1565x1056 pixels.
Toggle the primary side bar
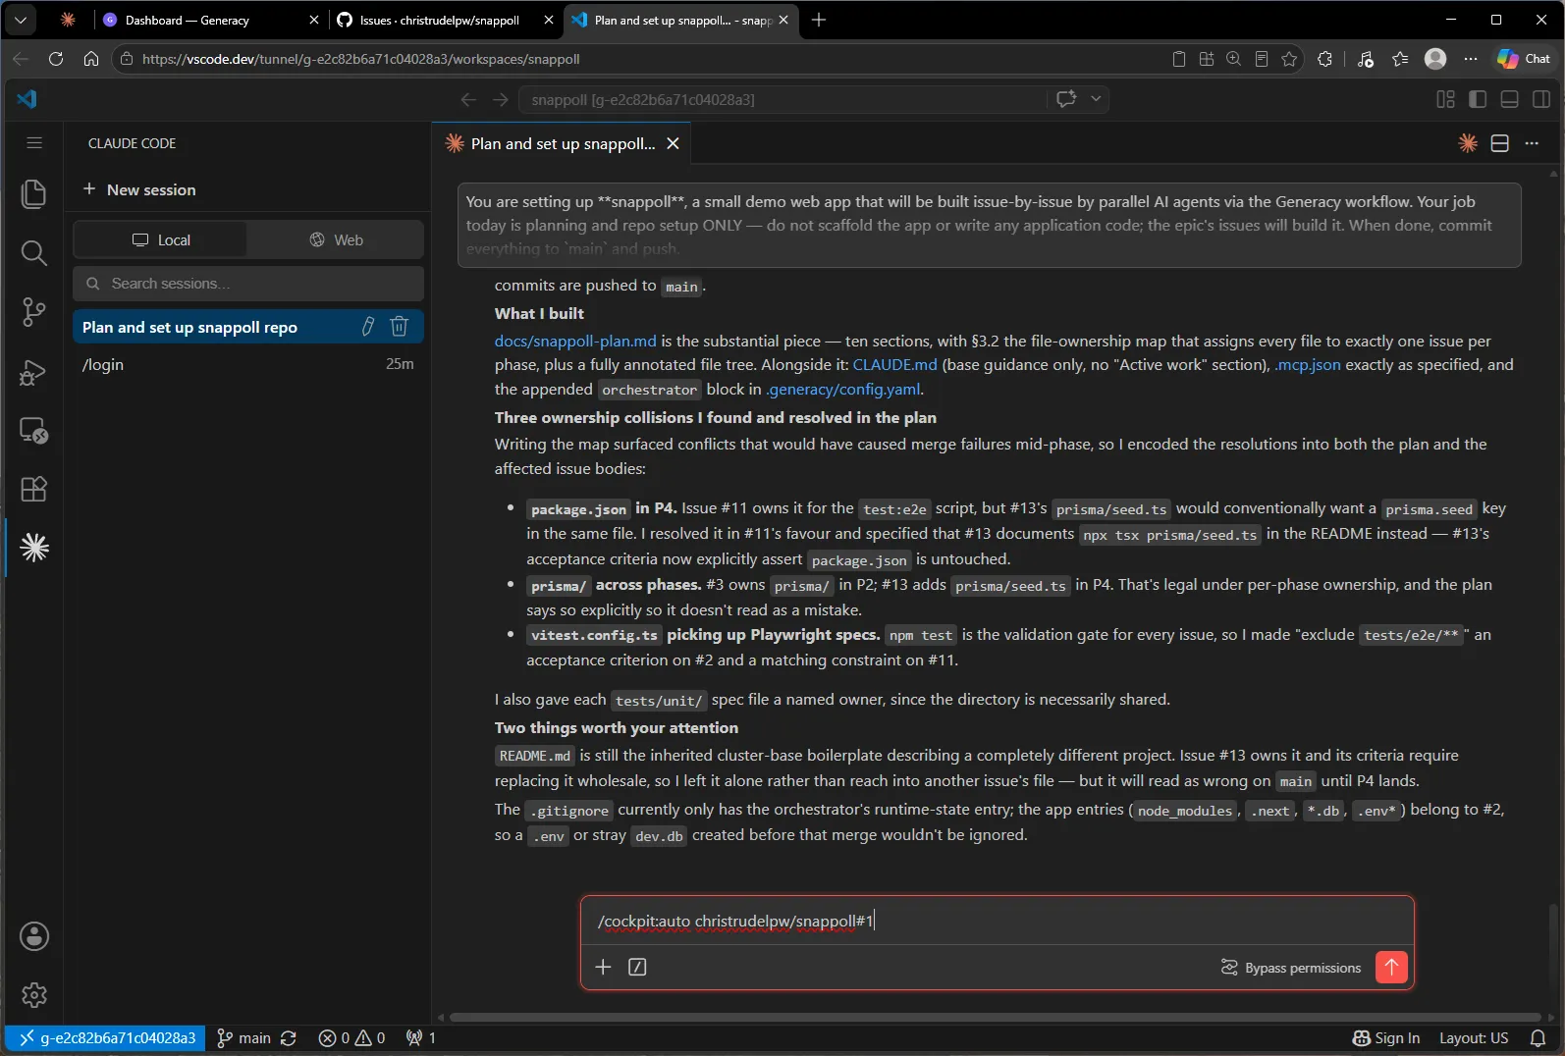tap(1478, 99)
